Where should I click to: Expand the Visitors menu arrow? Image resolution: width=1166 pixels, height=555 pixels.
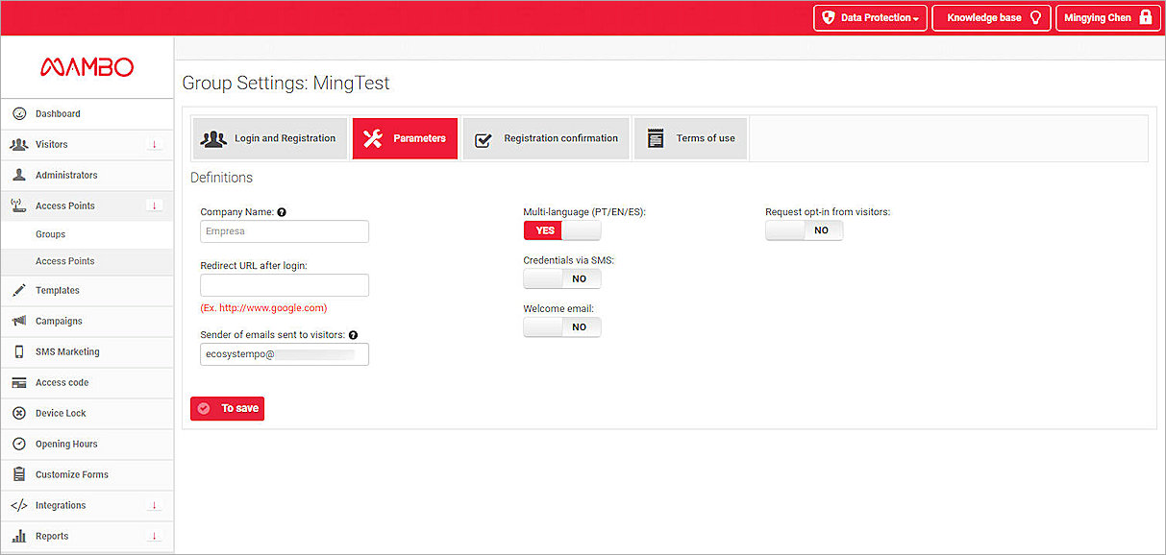click(x=154, y=145)
